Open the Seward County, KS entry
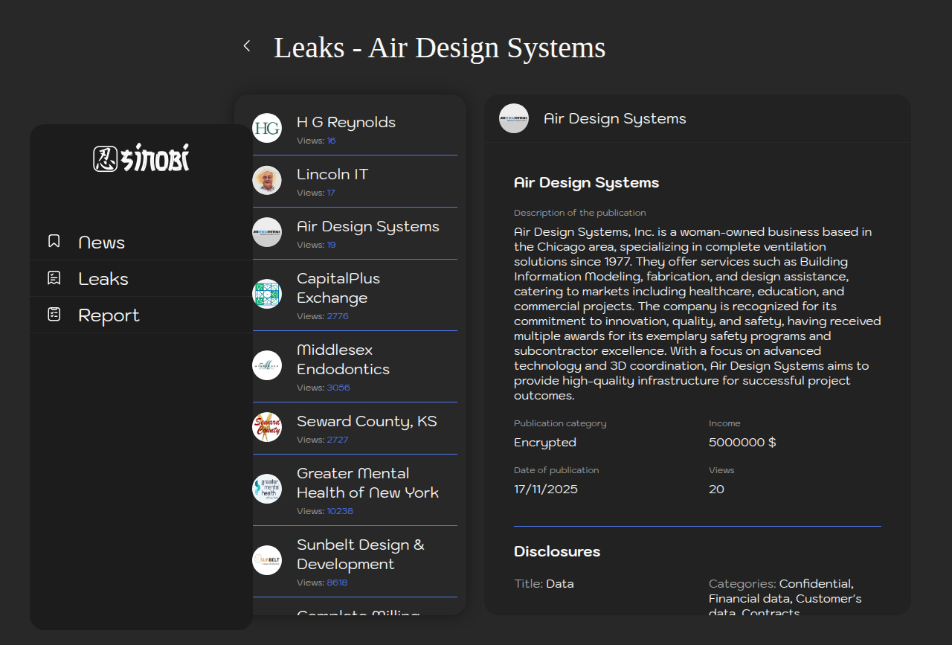Screen dimensions: 952x645 coord(366,421)
